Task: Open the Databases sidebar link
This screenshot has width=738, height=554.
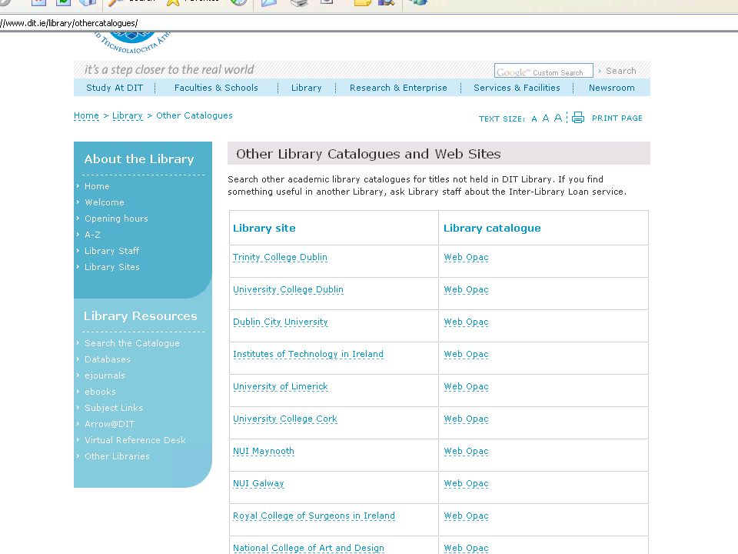Action: 108,359
